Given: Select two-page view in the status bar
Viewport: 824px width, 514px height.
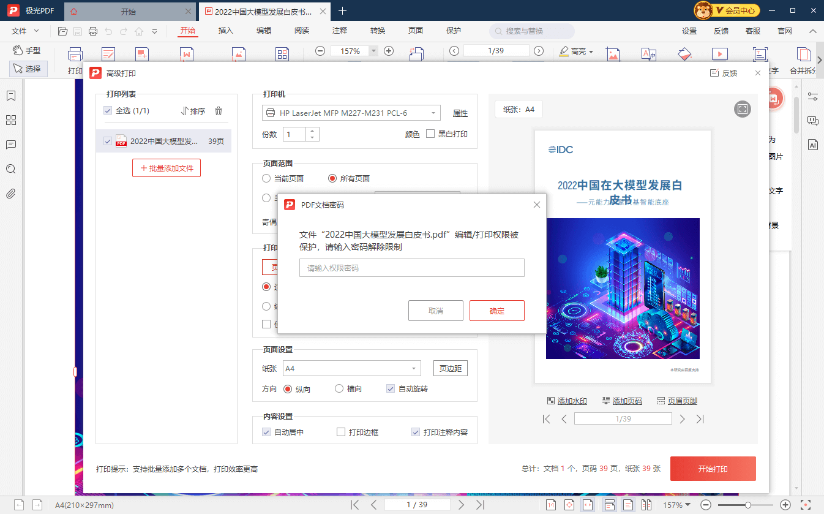Looking at the screenshot, I should (647, 505).
